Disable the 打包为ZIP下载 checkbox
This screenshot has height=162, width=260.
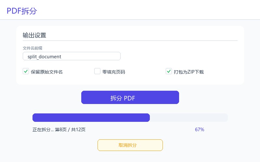click(169, 71)
